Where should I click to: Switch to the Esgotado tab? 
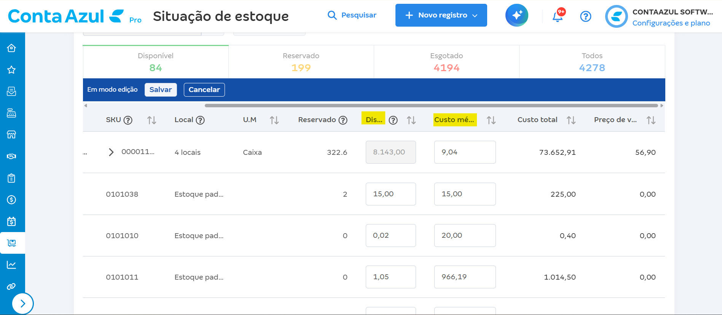446,62
